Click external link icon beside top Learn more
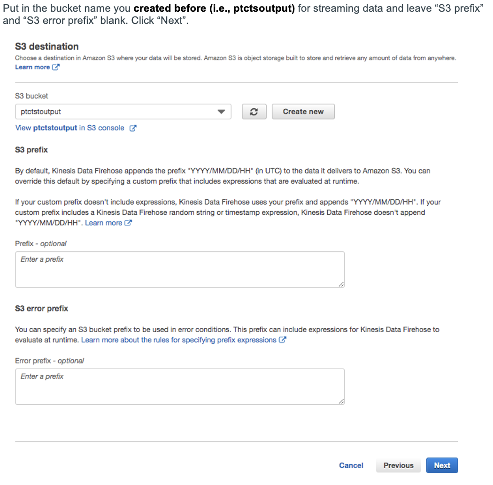Screen dimensions: 493x485 tap(56, 67)
